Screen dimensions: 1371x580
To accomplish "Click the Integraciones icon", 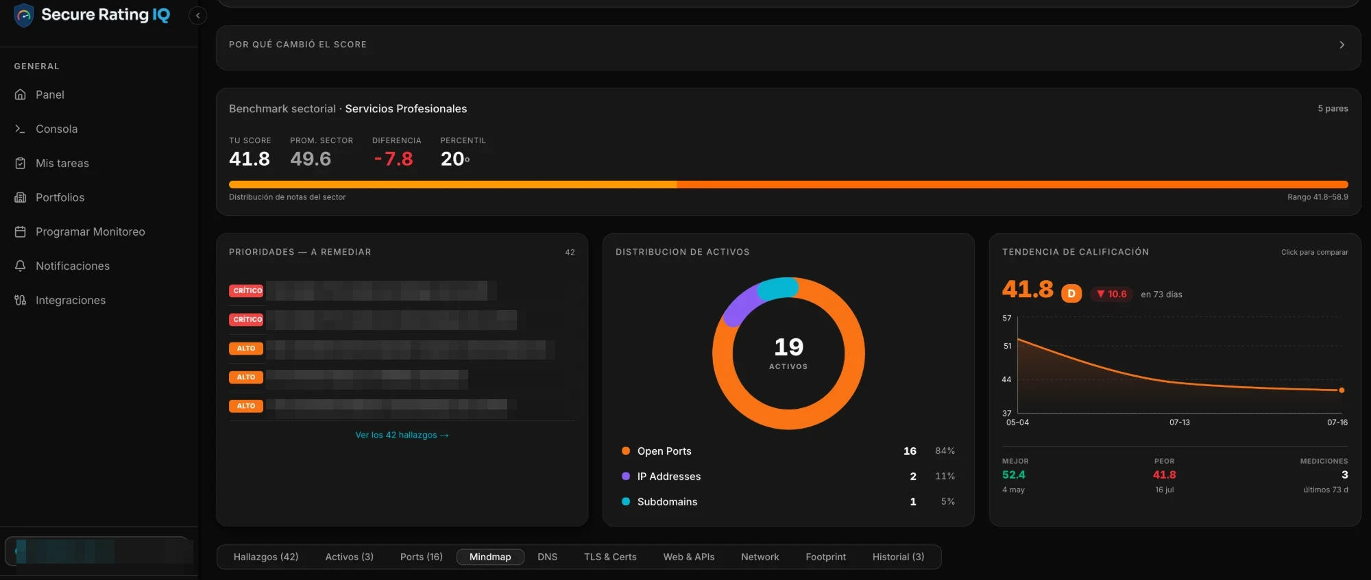I will pyautogui.click(x=21, y=300).
